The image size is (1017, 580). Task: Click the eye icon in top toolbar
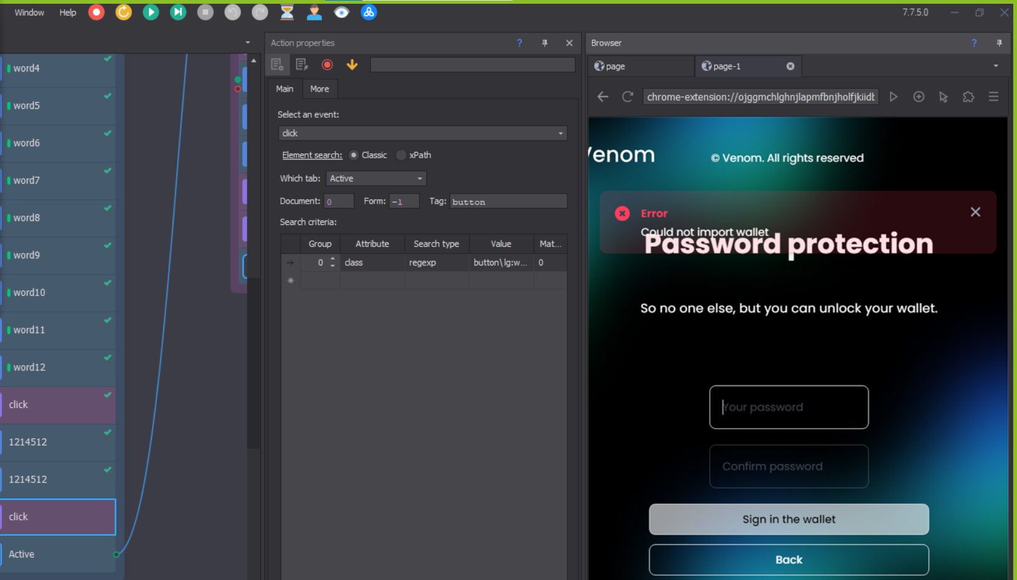point(341,12)
